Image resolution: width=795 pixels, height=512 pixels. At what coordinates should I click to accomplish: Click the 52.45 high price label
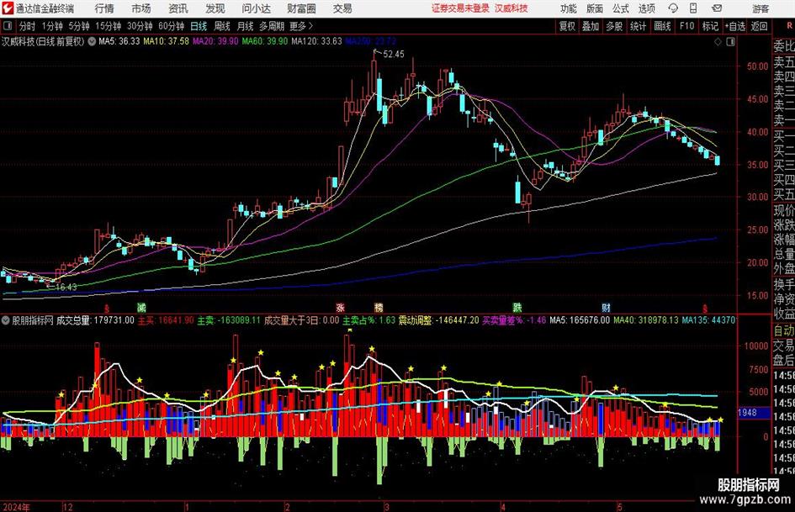[x=394, y=54]
